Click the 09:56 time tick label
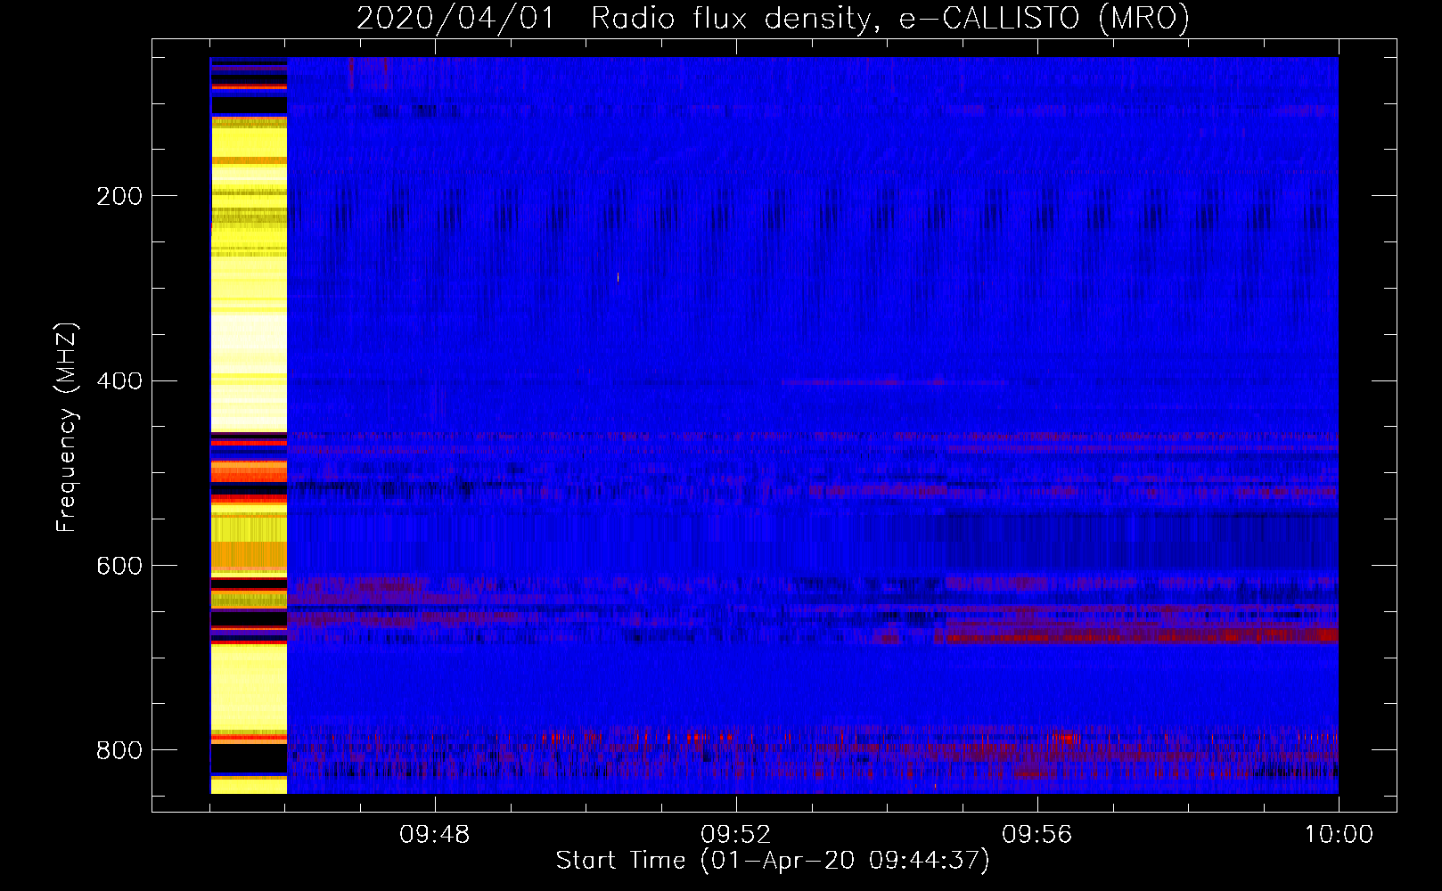Screen dimensions: 1442x891 click(x=1037, y=835)
